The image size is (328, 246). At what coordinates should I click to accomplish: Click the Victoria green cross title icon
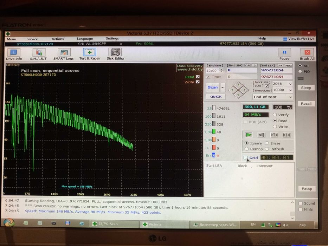(8, 34)
